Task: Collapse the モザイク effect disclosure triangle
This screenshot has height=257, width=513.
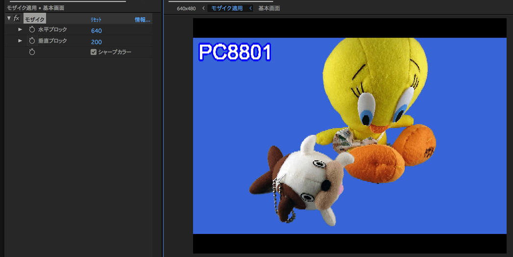Action: 9,19
